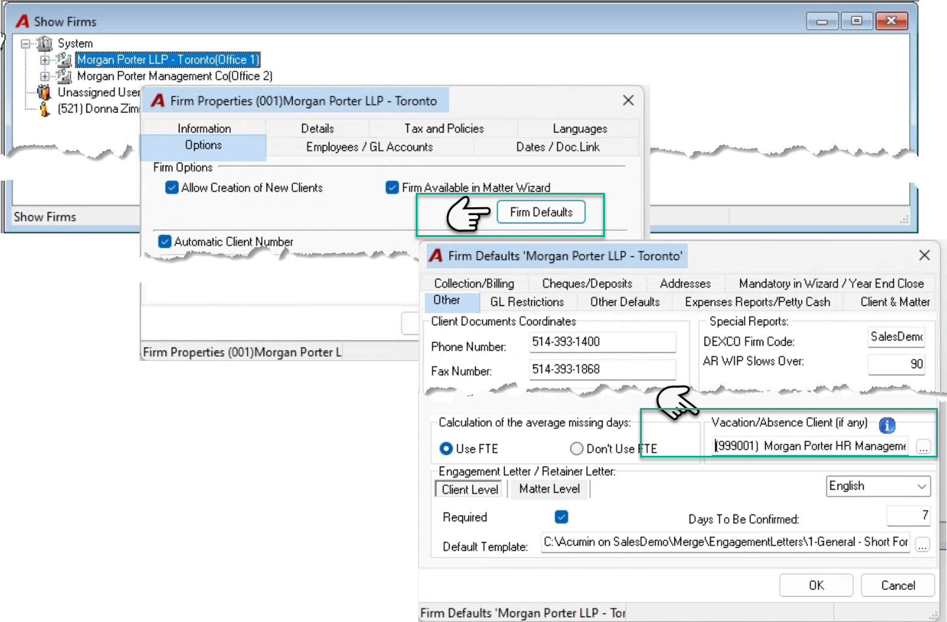Click the Morgan Porter LLP - Toronto firm icon
947x622 pixels.
[64, 60]
